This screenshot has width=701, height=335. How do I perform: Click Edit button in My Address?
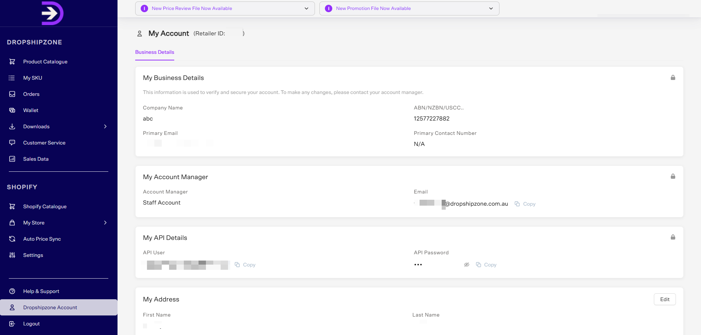point(665,299)
